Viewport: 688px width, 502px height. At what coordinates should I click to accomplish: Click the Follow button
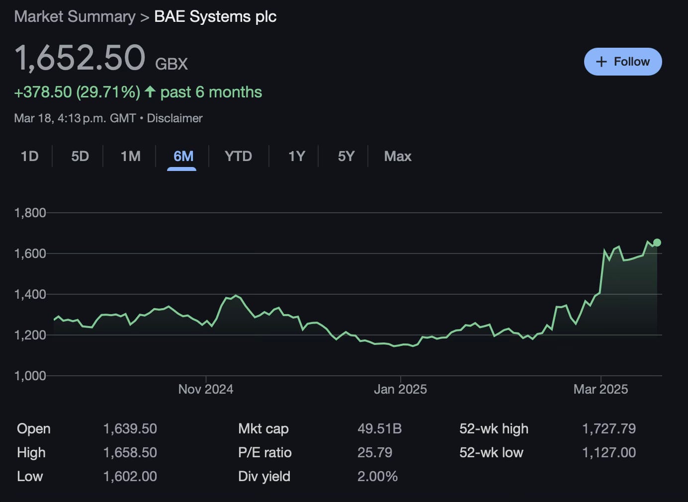pos(623,62)
